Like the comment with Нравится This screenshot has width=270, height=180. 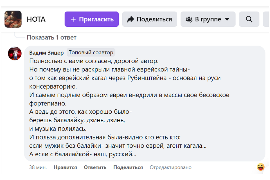coord(65,167)
